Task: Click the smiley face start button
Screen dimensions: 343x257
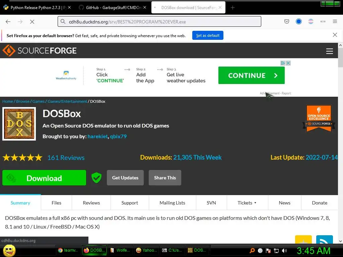Action: pos(9,250)
